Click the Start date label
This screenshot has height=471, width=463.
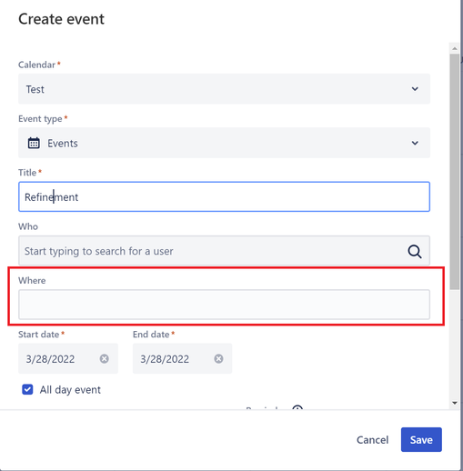click(x=38, y=335)
